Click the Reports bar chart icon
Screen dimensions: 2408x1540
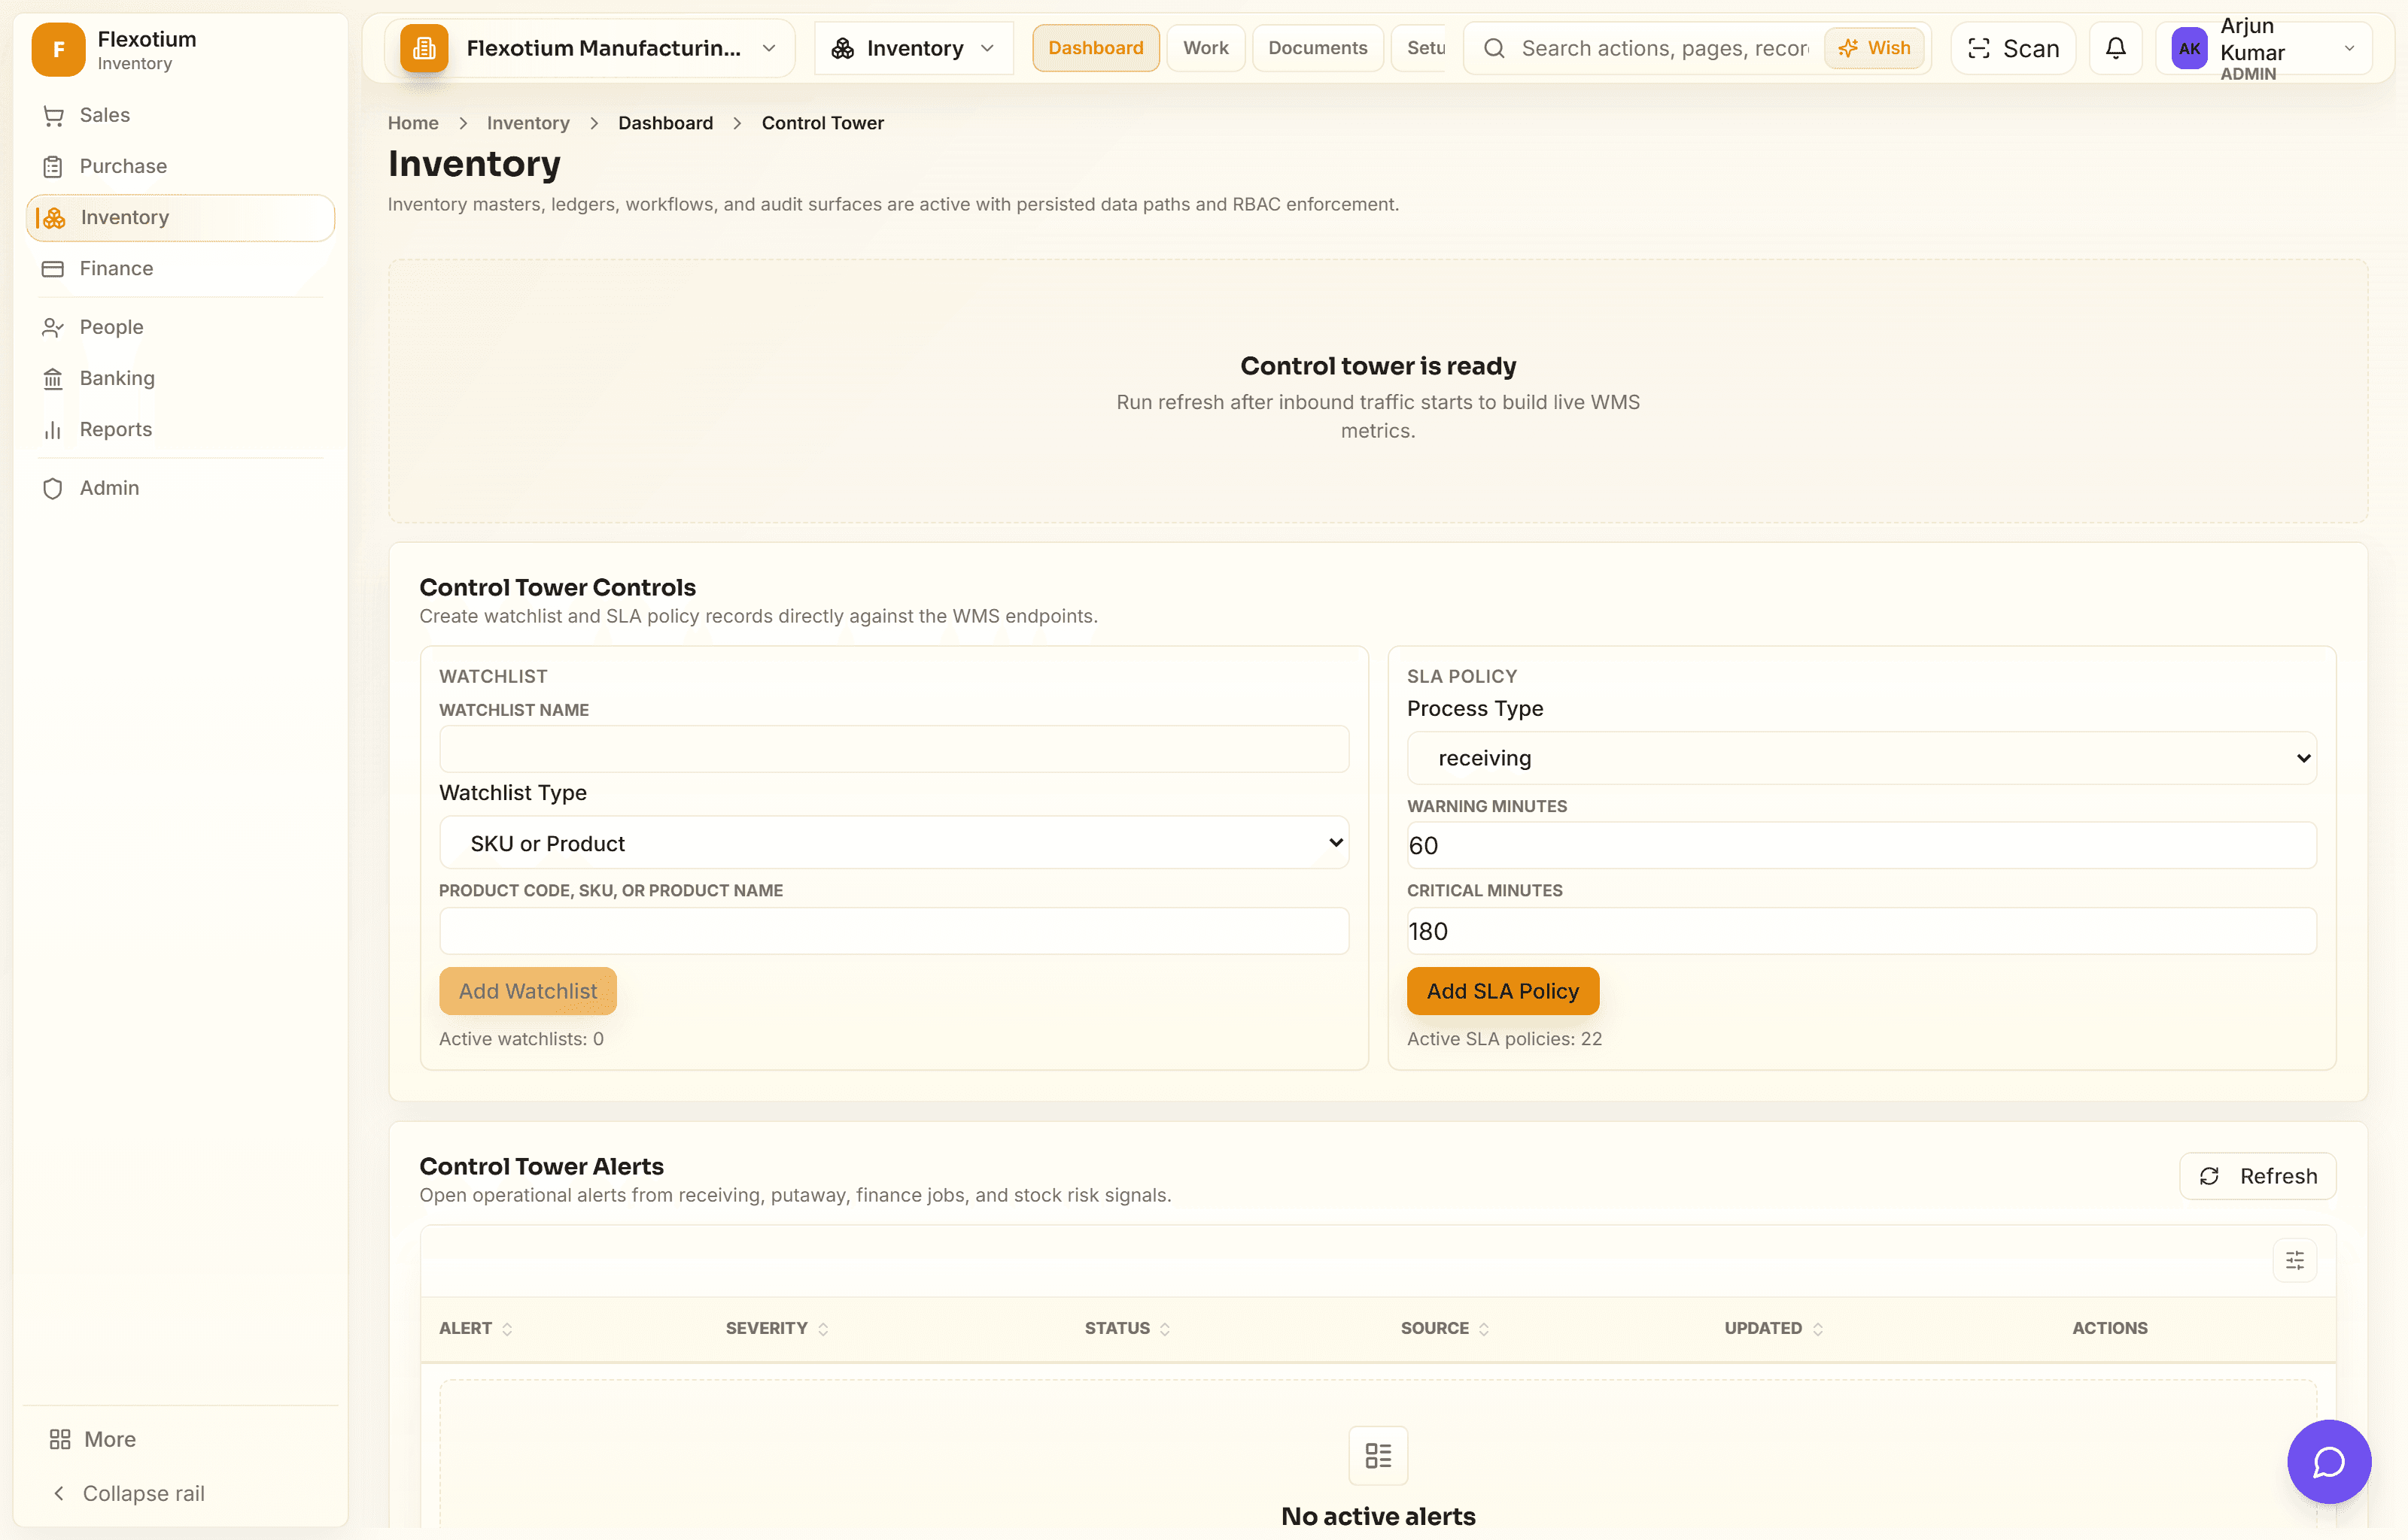coord(53,429)
